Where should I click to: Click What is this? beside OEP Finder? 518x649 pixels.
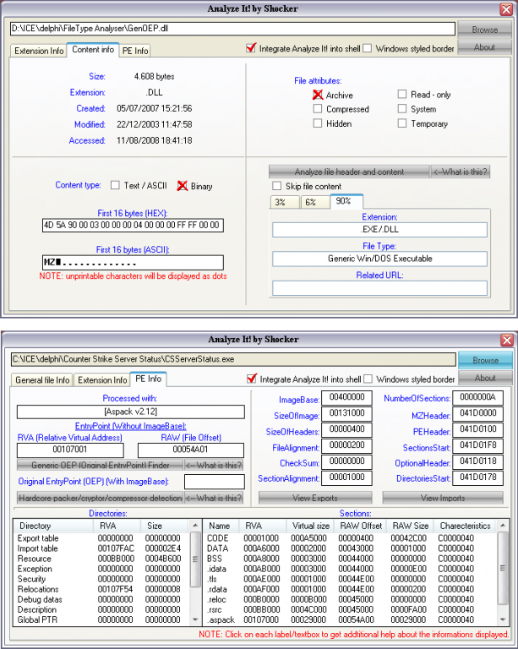coord(214,466)
